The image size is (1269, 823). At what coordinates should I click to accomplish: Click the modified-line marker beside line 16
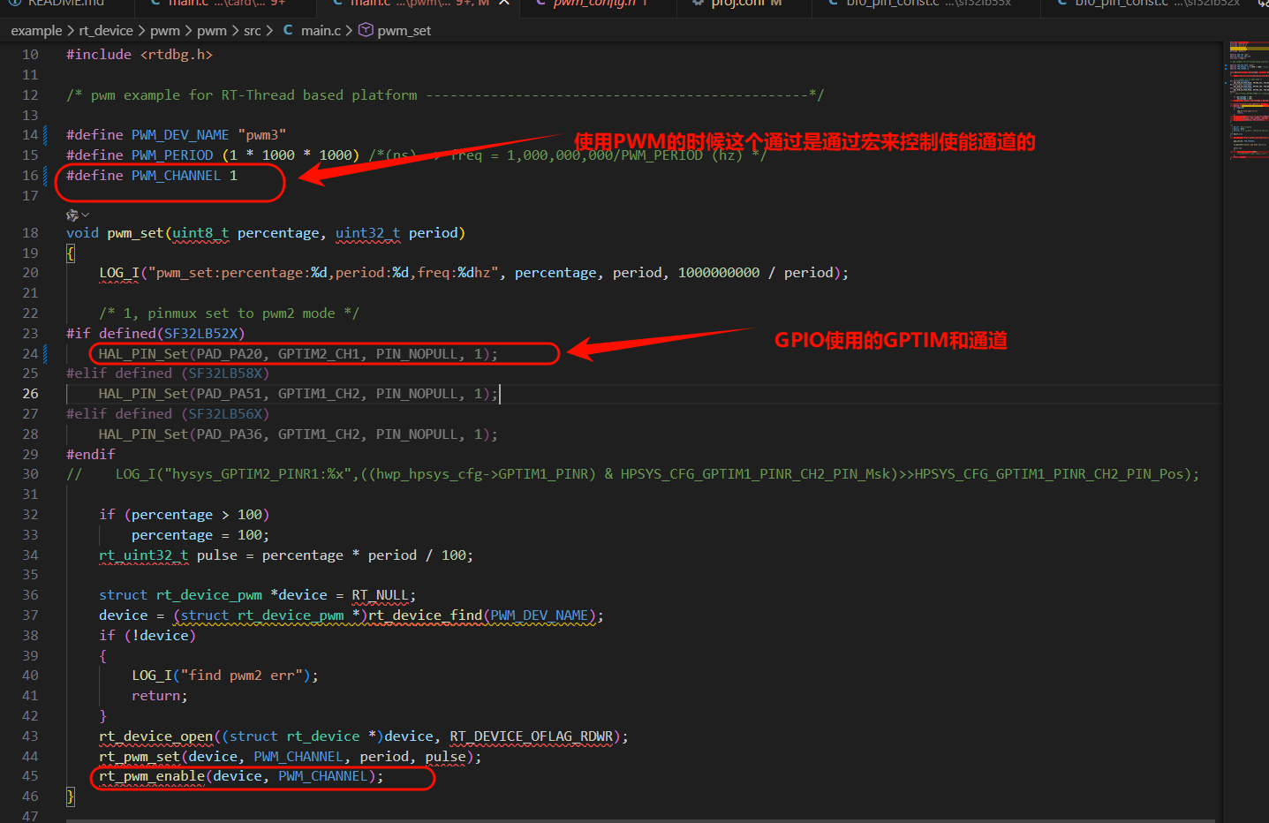tap(46, 175)
